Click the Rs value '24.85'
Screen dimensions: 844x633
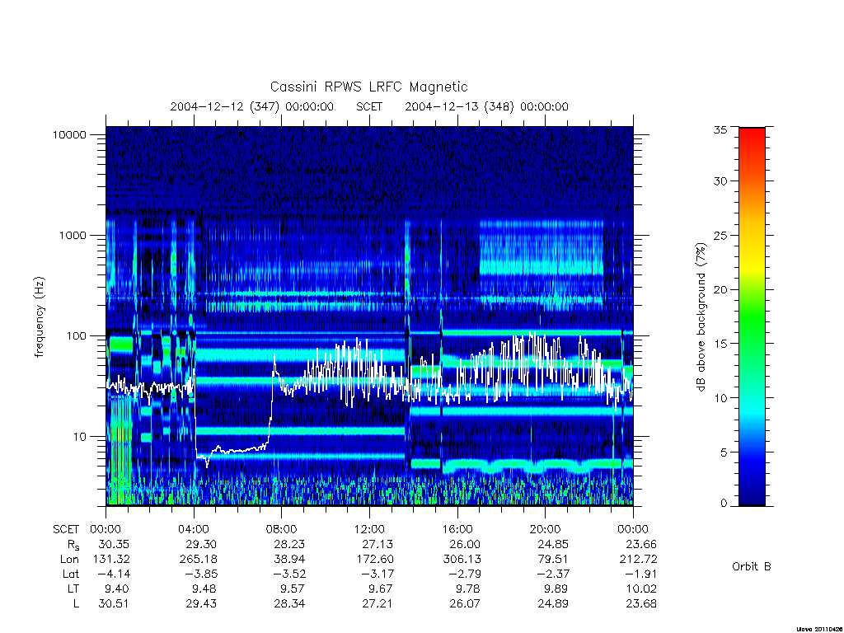point(553,544)
